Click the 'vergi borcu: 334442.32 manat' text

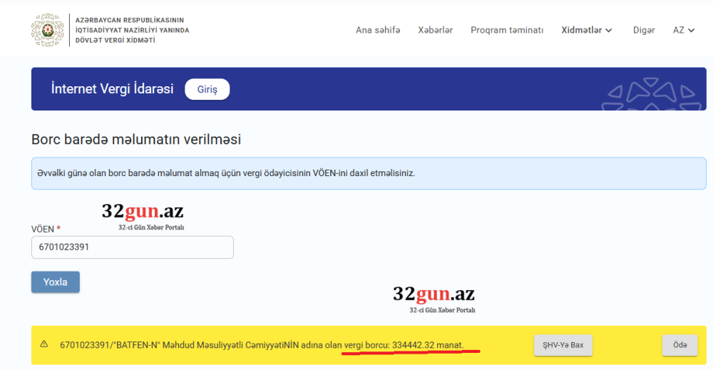point(404,345)
